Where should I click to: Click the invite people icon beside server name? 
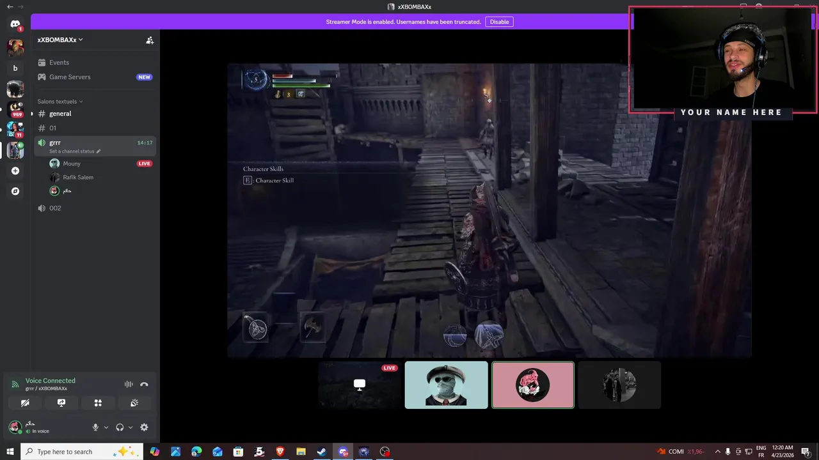point(150,40)
